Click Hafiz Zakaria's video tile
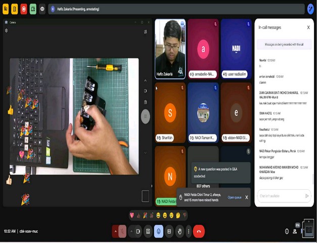This screenshot has width=317, height=243. (x=170, y=48)
